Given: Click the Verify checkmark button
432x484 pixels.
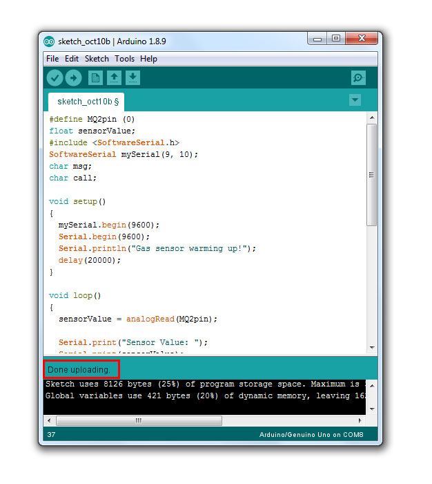Looking at the screenshot, I should [55, 77].
